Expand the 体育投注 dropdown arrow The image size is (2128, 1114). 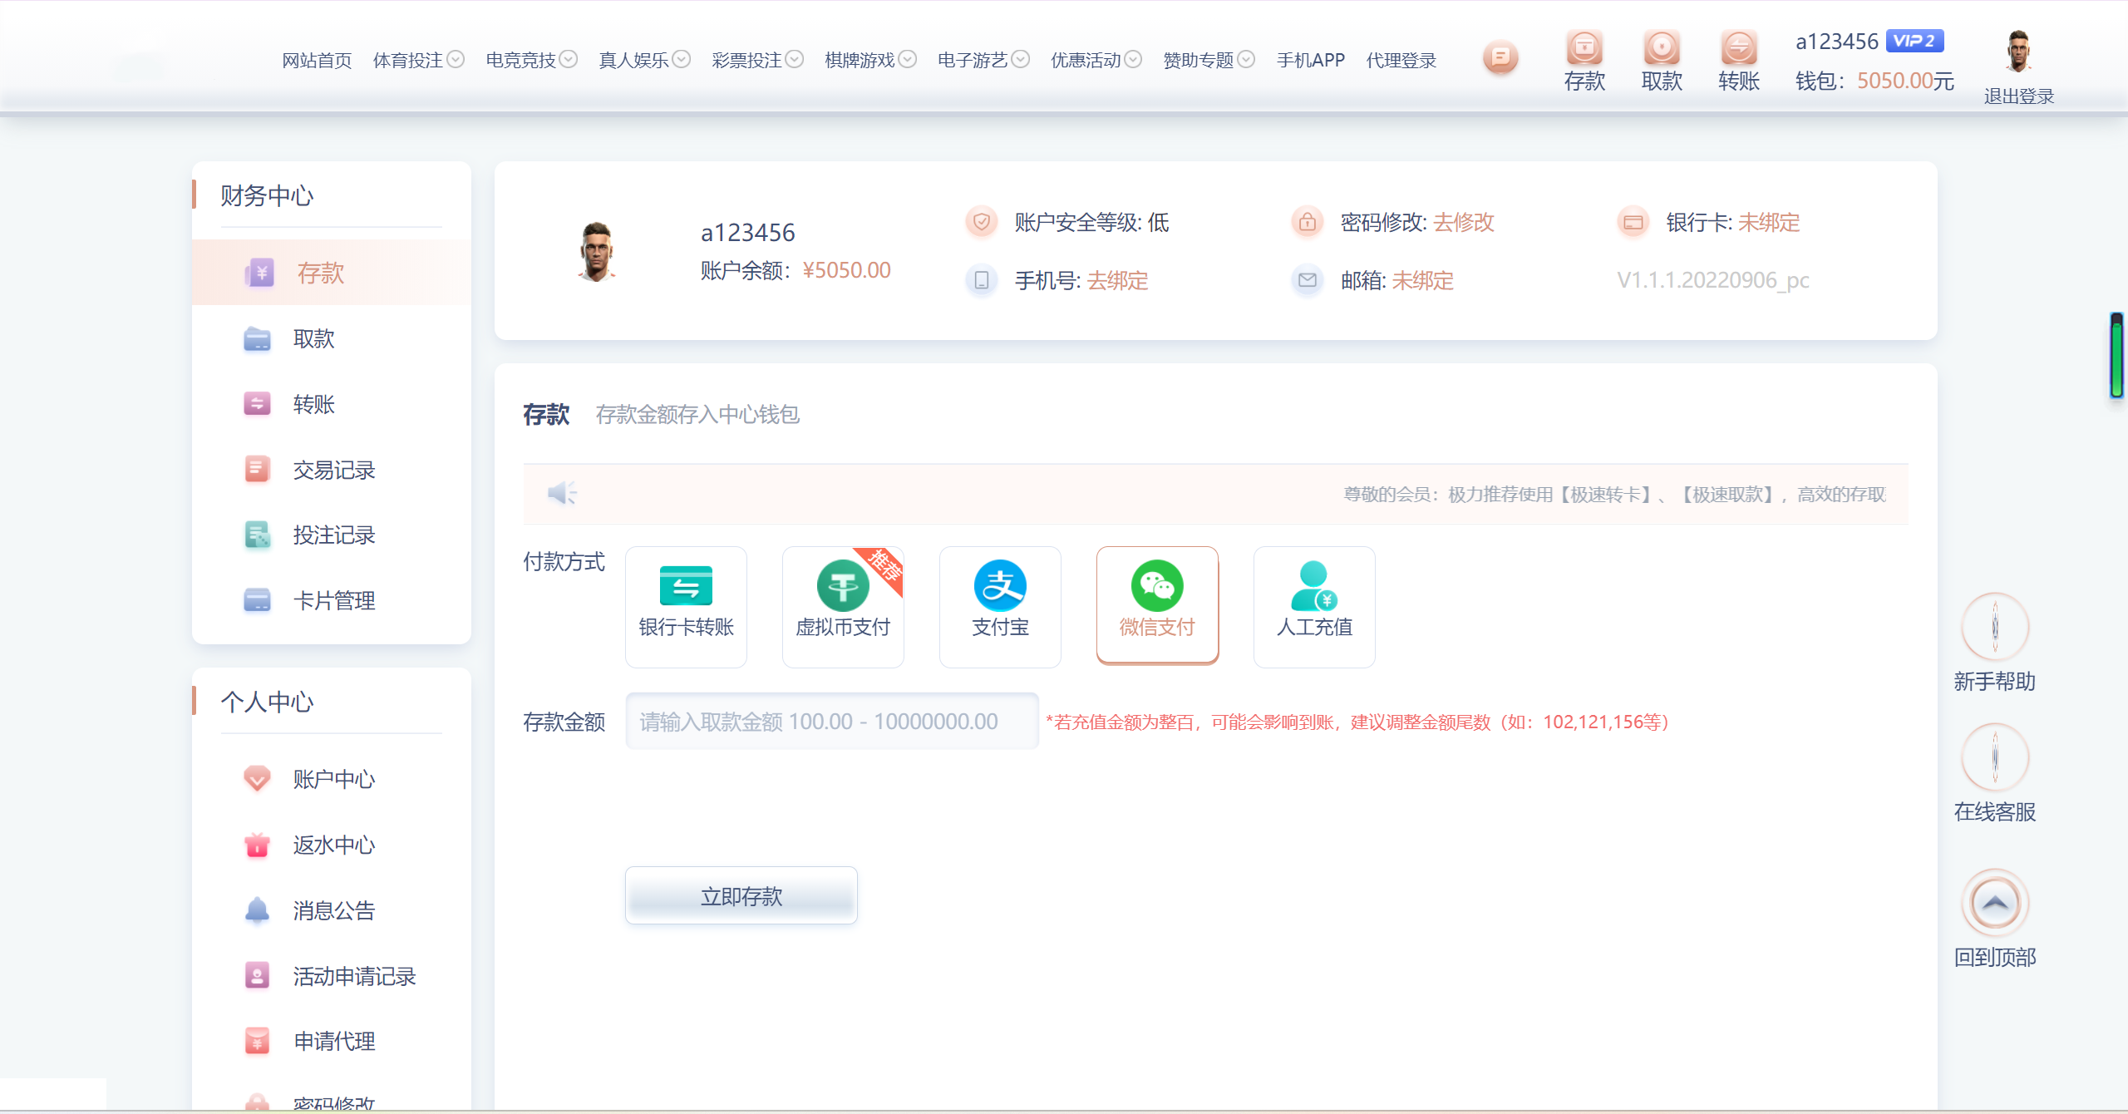tap(456, 59)
